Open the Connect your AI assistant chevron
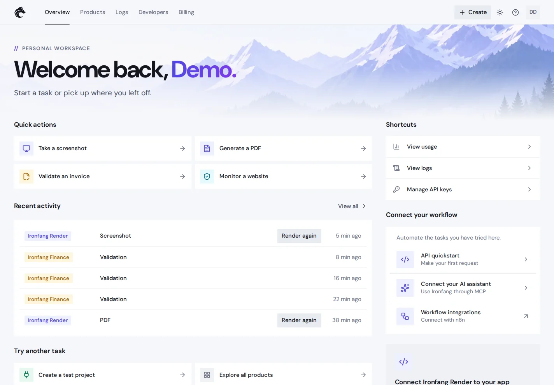Image resolution: width=554 pixels, height=385 pixels. pyautogui.click(x=526, y=288)
